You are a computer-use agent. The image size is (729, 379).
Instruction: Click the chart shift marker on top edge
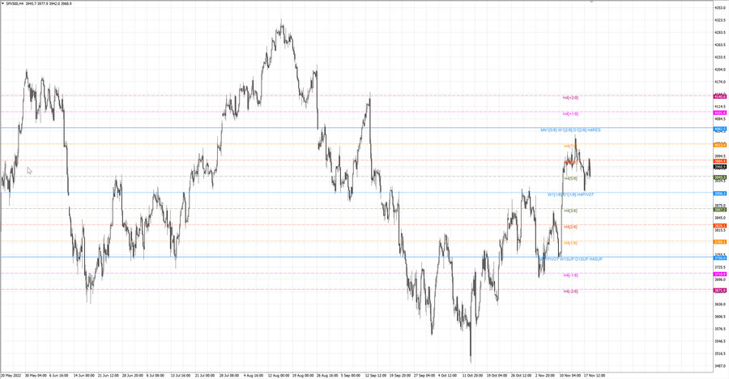point(591,2)
